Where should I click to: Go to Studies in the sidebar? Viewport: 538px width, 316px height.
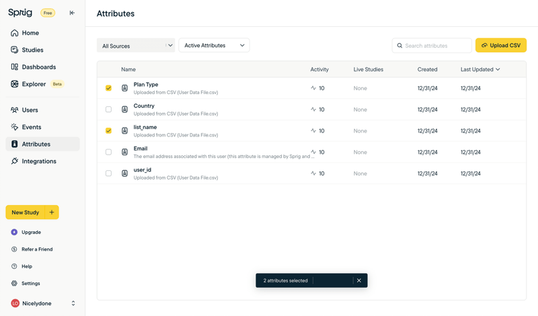[x=42, y=50]
